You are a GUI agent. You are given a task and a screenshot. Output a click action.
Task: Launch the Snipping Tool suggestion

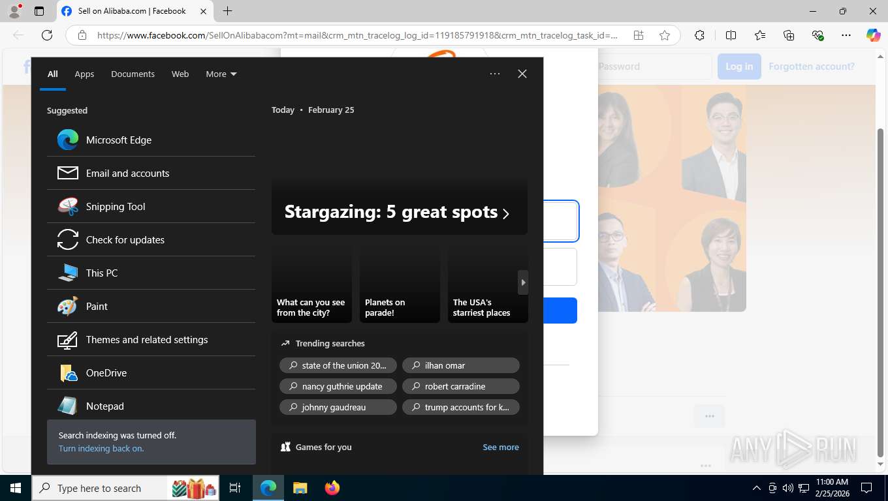pyautogui.click(x=151, y=206)
